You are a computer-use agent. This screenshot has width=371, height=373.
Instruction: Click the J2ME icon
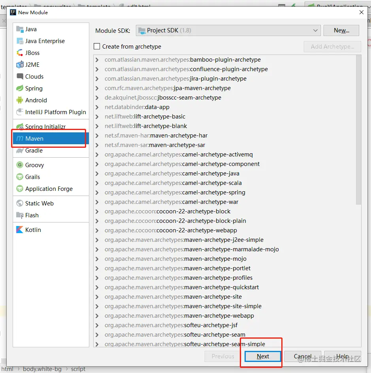click(20, 65)
